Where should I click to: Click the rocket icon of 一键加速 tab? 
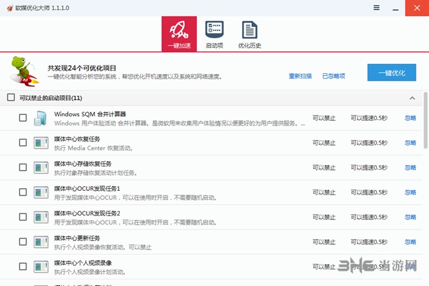click(179, 30)
